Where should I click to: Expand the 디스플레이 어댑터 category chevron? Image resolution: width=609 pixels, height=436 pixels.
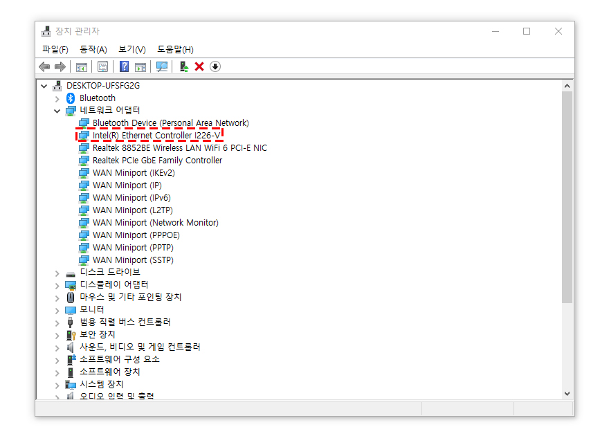pyautogui.click(x=57, y=286)
